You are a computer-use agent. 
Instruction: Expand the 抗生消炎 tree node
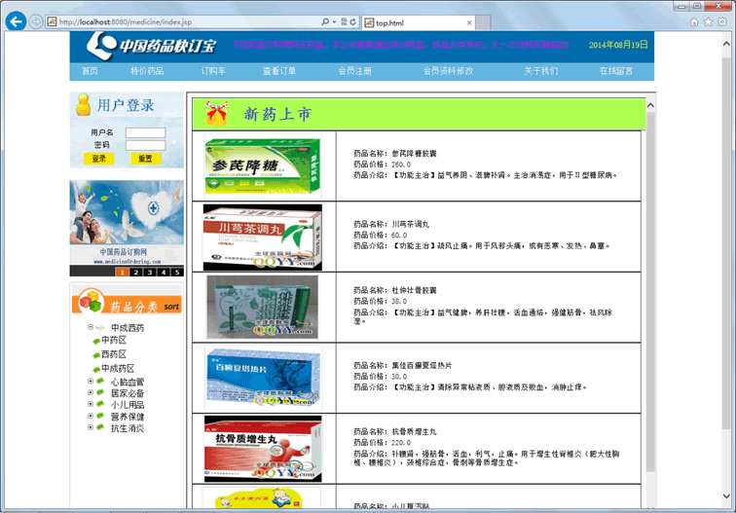click(x=91, y=427)
